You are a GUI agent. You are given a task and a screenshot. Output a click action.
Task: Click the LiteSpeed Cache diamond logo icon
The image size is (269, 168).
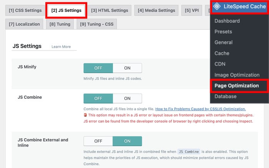(x=217, y=7)
